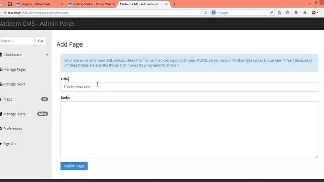Go to browser home page icon
The width and height of the screenshot is (324, 182).
tap(305, 13)
